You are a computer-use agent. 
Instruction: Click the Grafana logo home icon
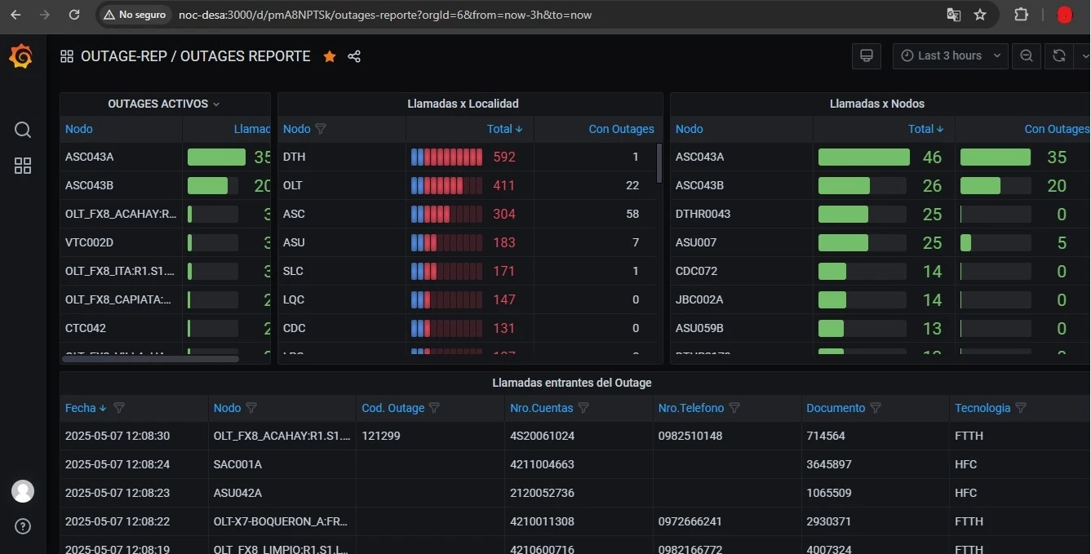[21, 56]
